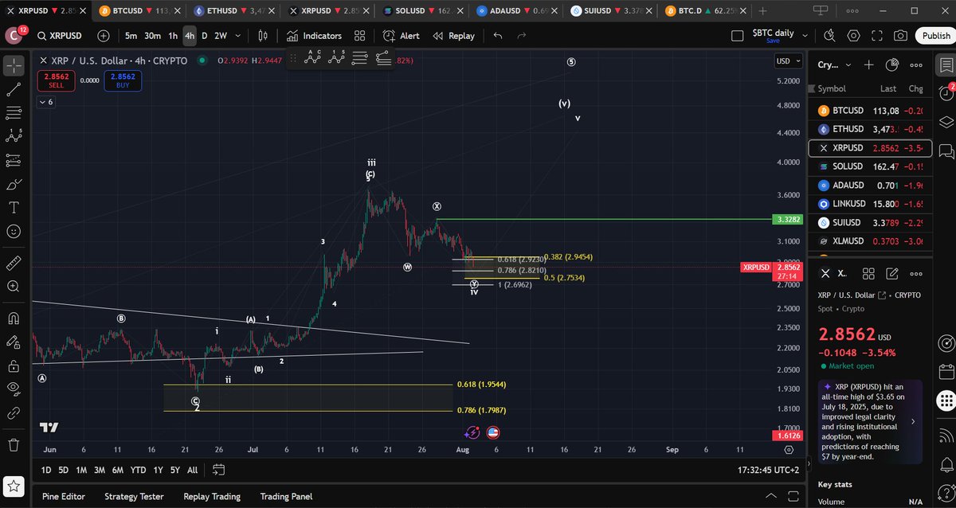Select the text annotation tool
Viewport: 956px width, 508px height.
tap(14, 208)
